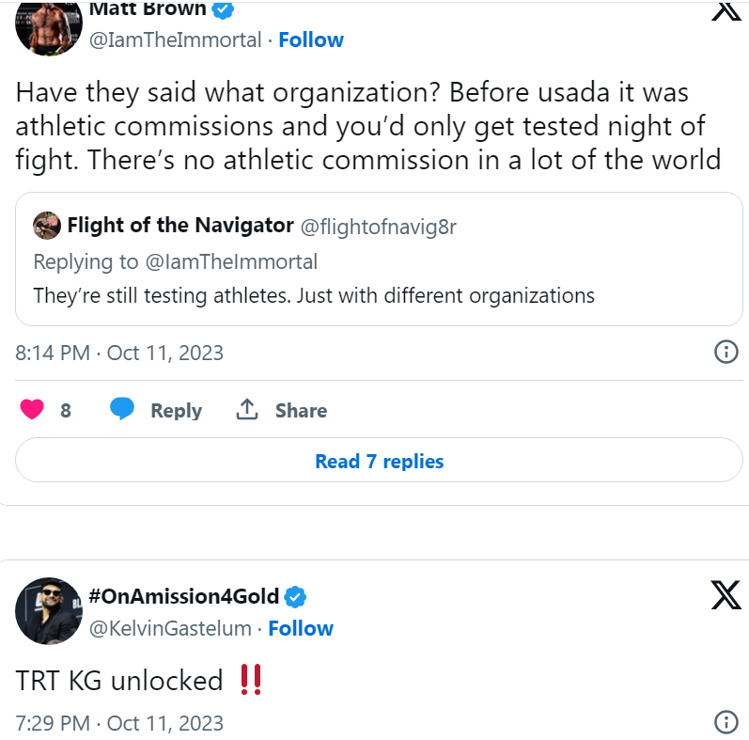Viewport: 749px width, 740px height.
Task: Click the #OnAmission4Gold verified badge
Action: 296,596
